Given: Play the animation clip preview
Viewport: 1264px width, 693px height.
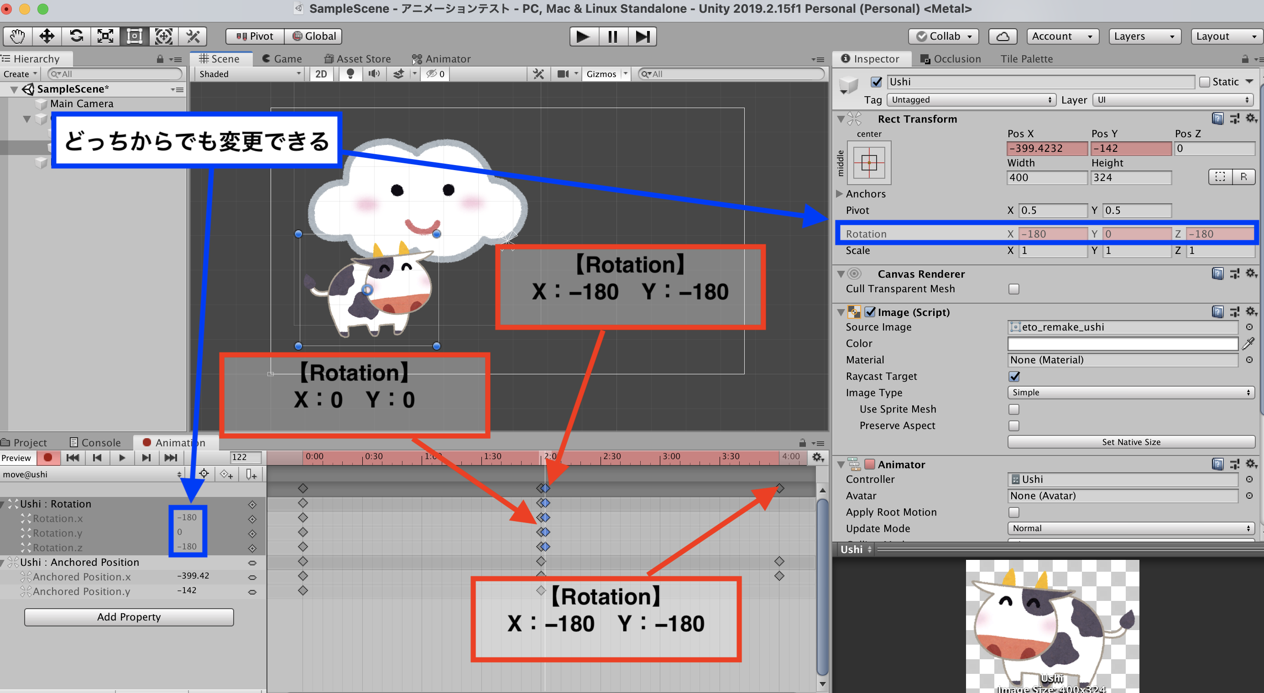Looking at the screenshot, I should (122, 457).
